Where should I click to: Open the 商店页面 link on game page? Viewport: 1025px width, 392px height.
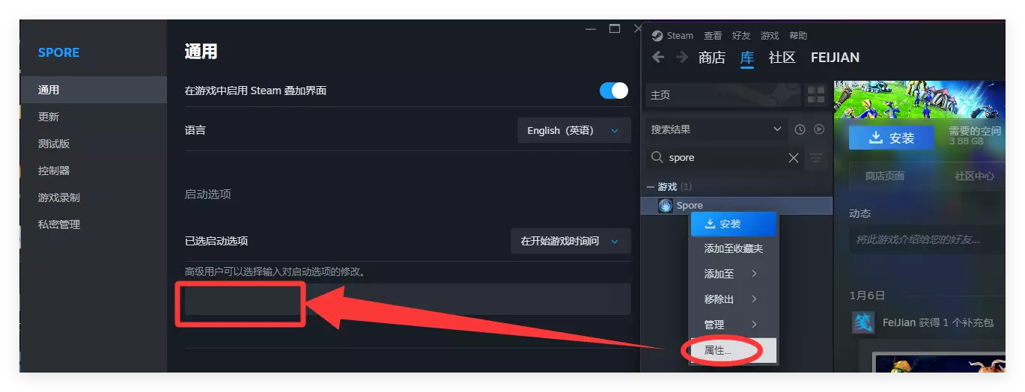point(884,176)
